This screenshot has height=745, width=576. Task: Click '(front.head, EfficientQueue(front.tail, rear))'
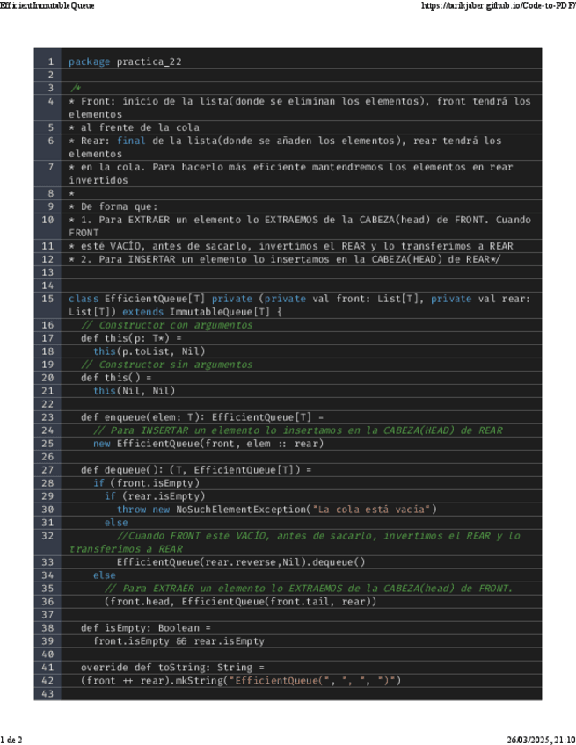click(x=241, y=602)
